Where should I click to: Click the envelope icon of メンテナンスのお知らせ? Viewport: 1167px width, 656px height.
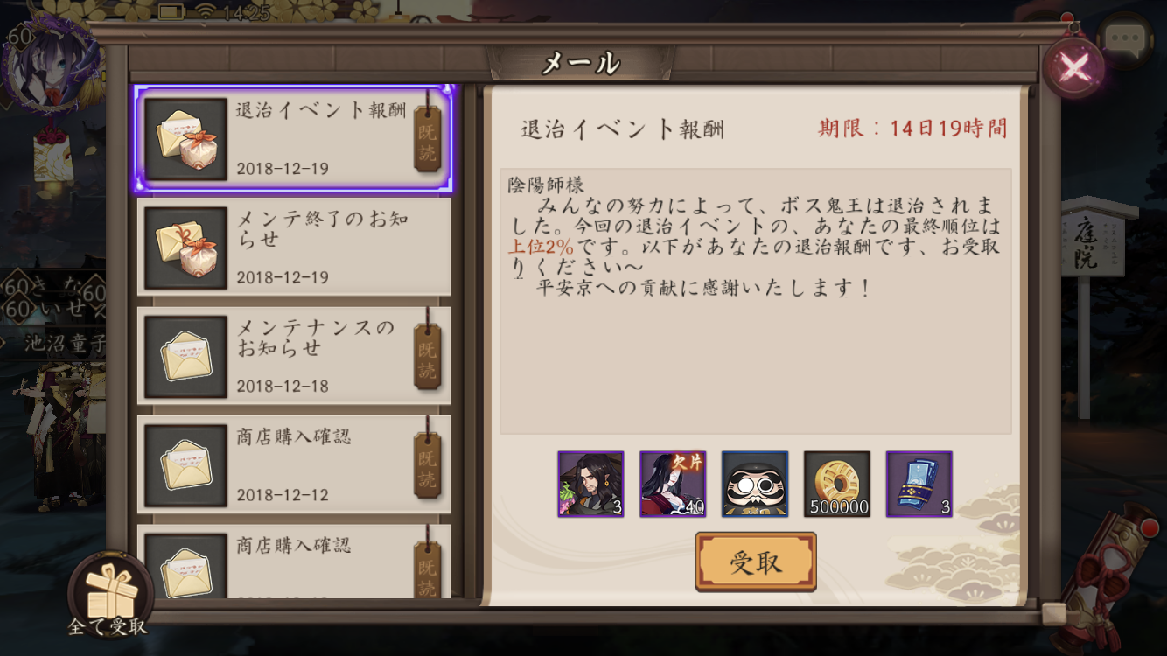pyautogui.click(x=185, y=356)
